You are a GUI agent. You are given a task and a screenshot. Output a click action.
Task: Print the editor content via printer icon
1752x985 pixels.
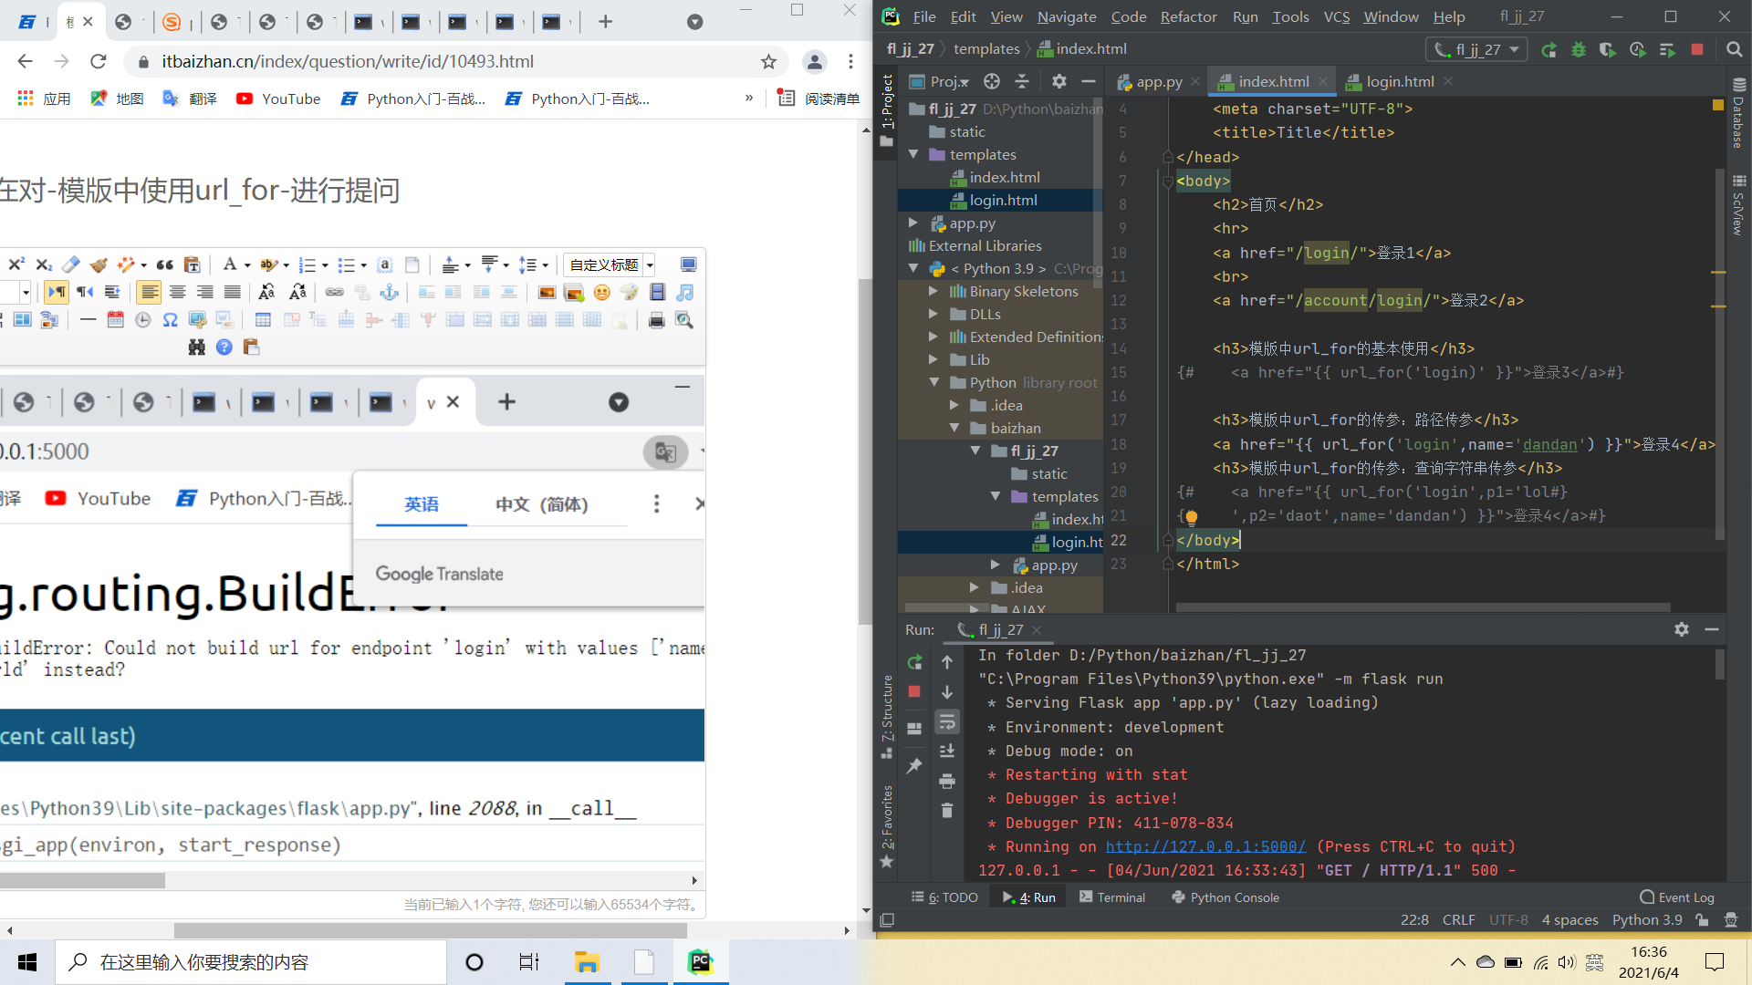click(657, 320)
